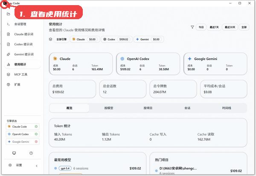Image resolution: width=256 pixels, height=176 pixels.
Task: Click the Cache 读取 162.76M value
Action: tap(204, 139)
